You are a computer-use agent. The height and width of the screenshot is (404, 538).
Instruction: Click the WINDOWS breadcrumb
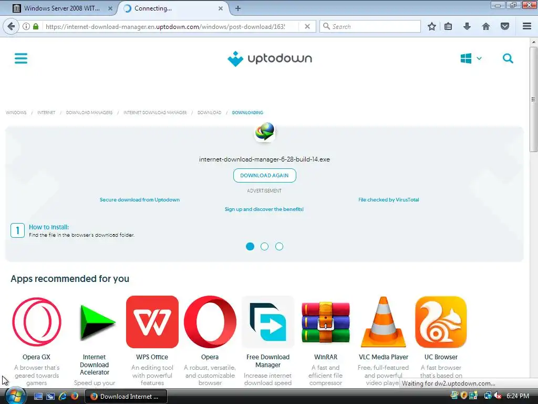pyautogui.click(x=16, y=113)
